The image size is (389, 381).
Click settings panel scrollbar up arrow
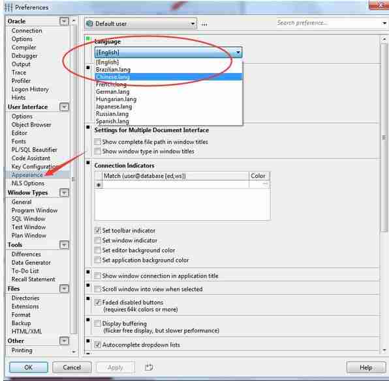pos(384,39)
